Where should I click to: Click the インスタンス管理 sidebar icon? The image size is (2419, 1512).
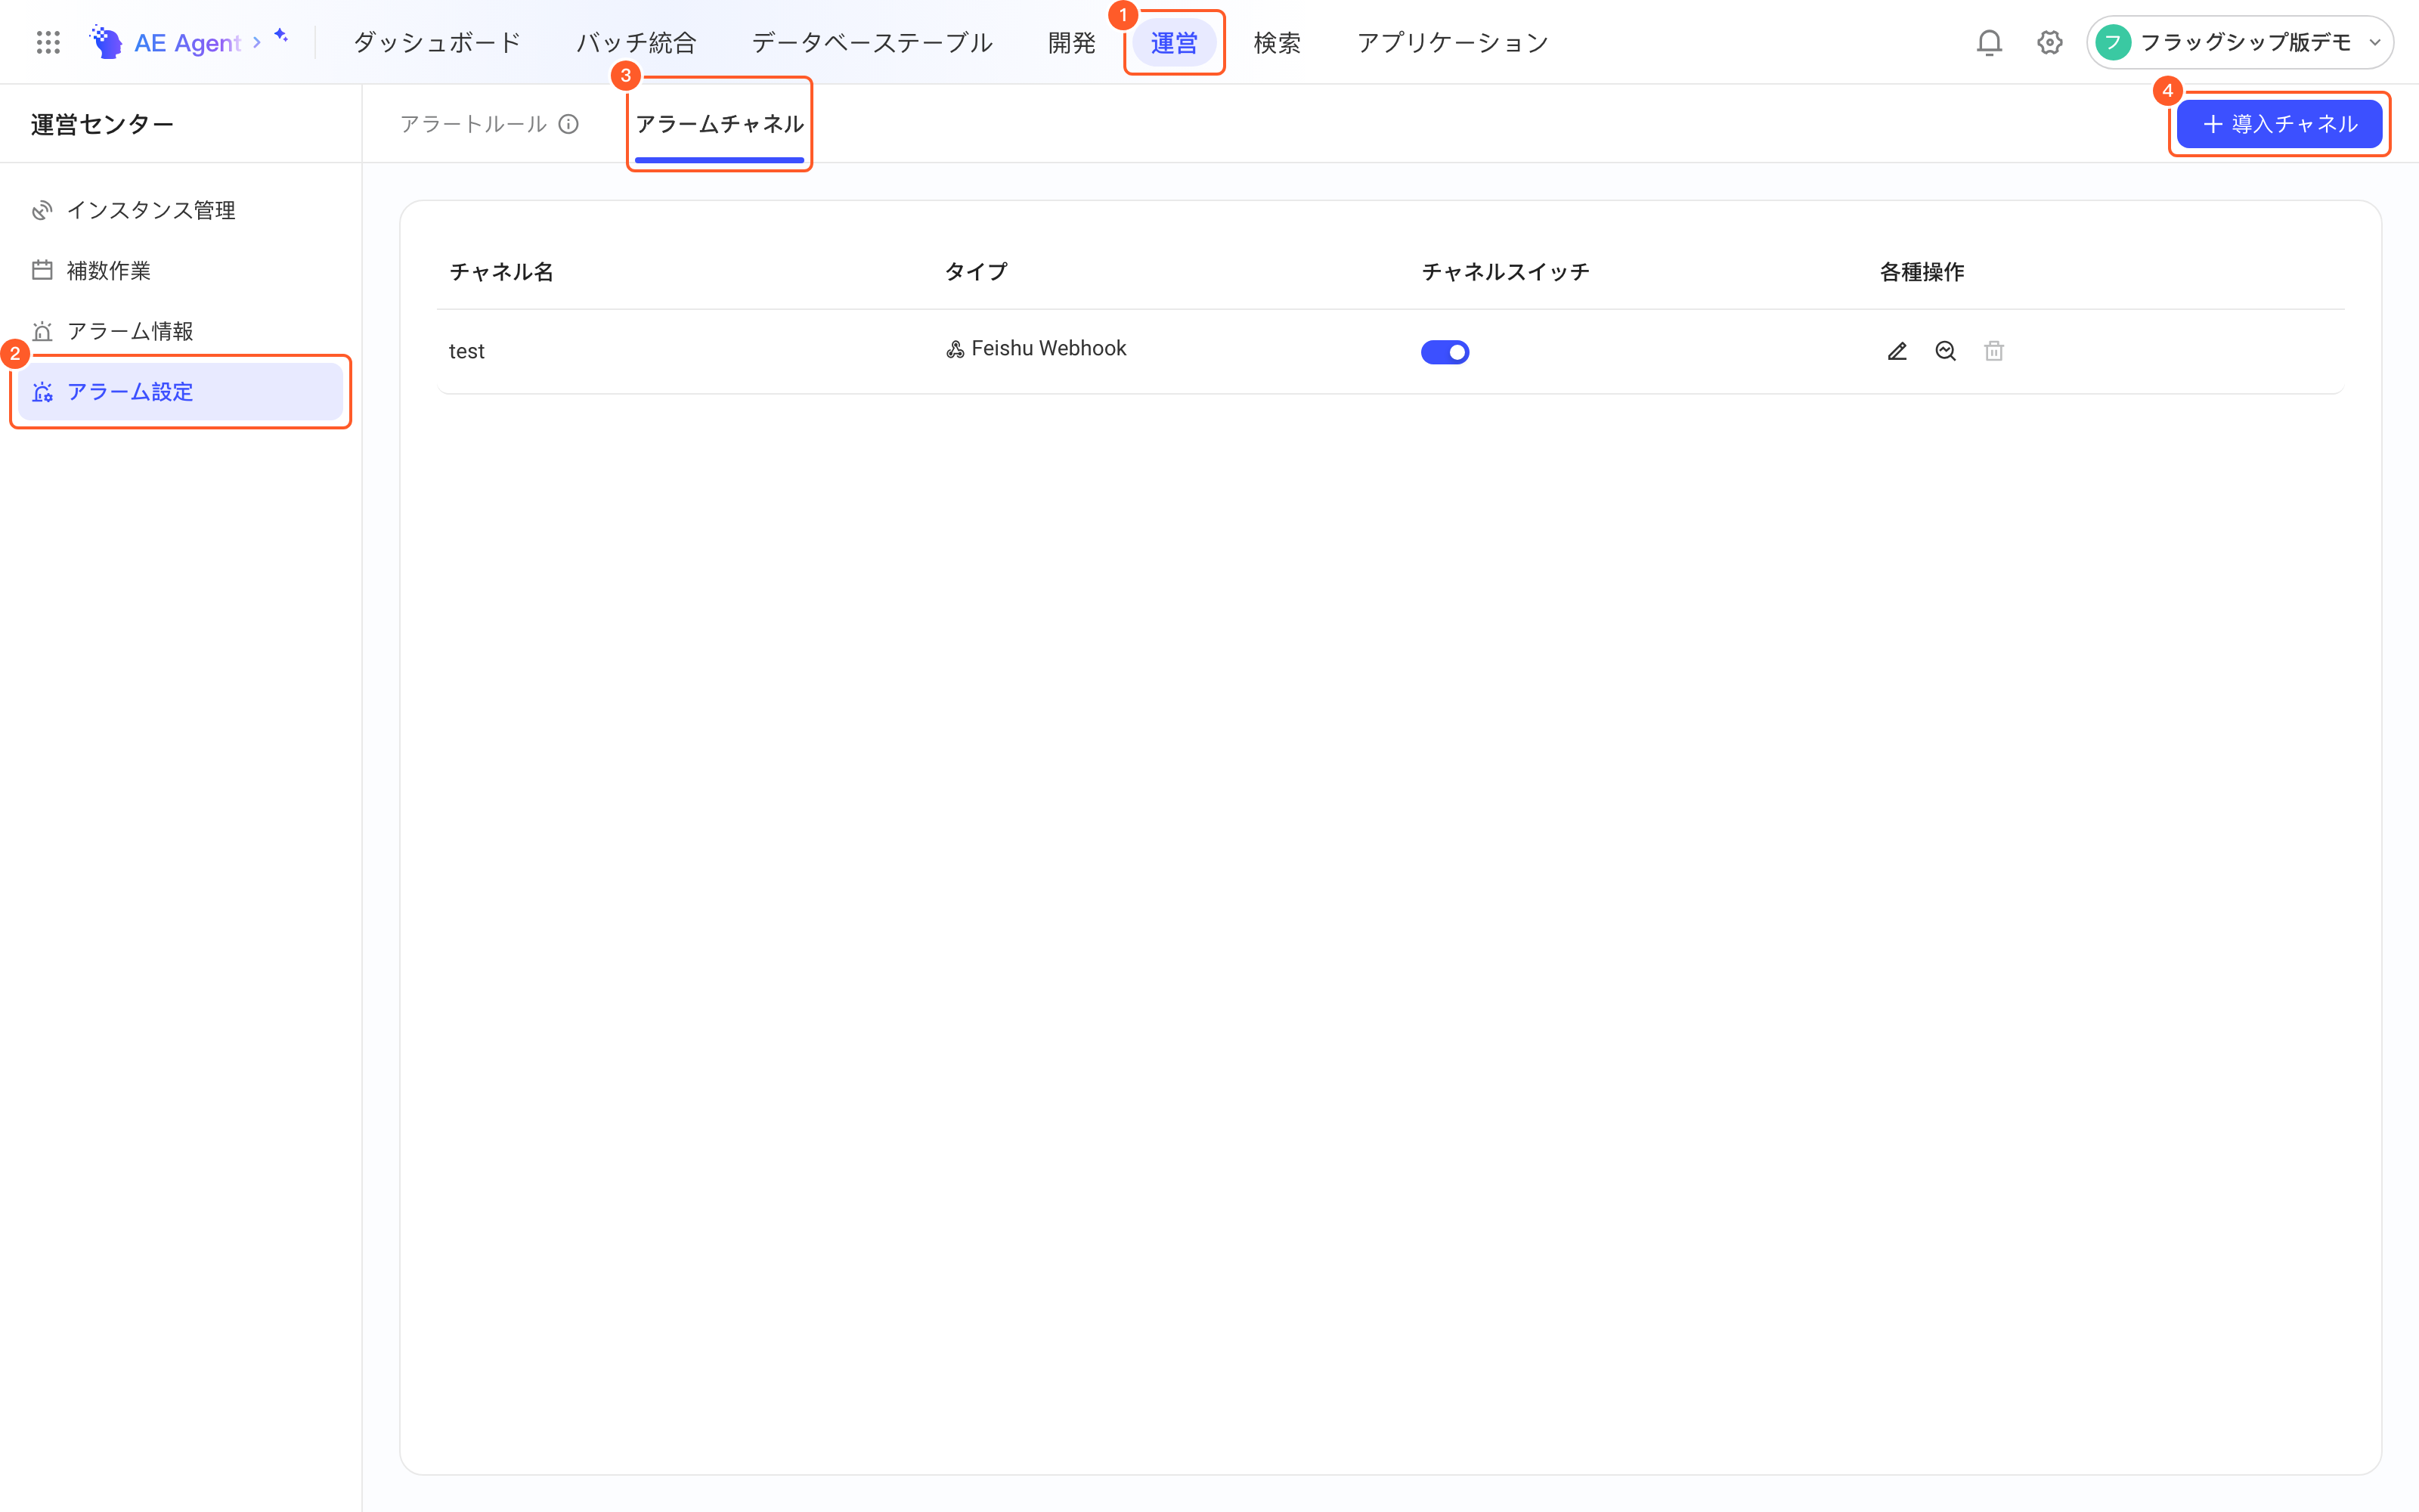pos(42,210)
